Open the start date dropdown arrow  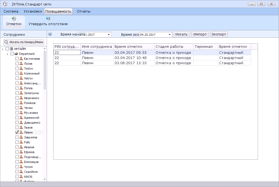[109, 35]
